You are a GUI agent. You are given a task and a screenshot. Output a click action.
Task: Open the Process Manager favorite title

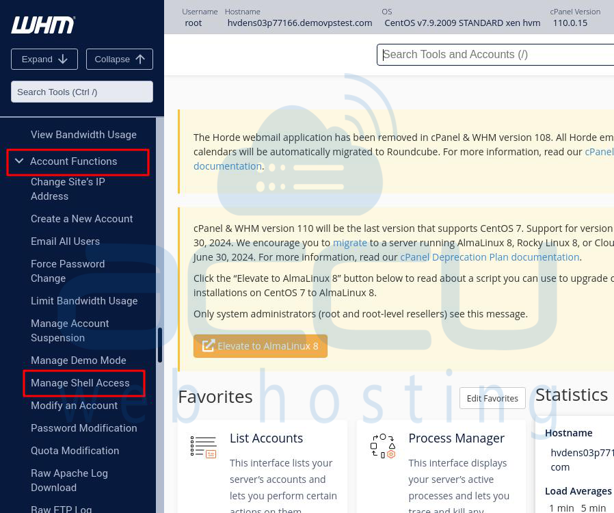(x=456, y=438)
